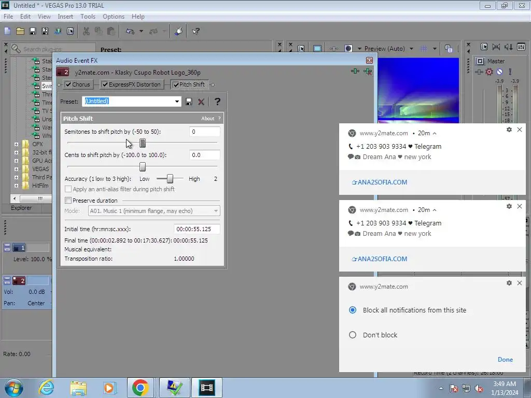The height and width of the screenshot is (398, 531).
Task: Click the Split Screen View icon
Action: (x=348, y=49)
